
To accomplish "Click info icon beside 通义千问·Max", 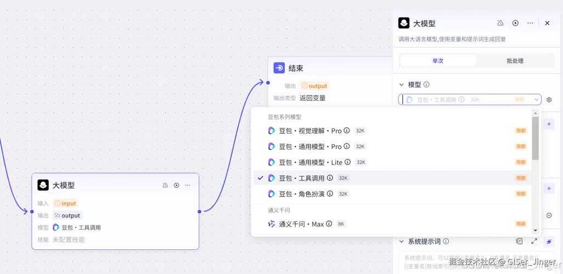I will [329, 224].
